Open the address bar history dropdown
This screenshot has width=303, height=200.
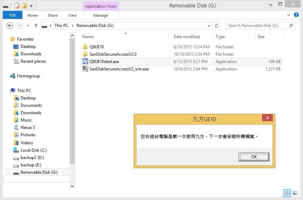point(209,26)
